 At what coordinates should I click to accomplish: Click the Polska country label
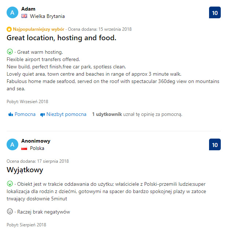tap(37, 148)
